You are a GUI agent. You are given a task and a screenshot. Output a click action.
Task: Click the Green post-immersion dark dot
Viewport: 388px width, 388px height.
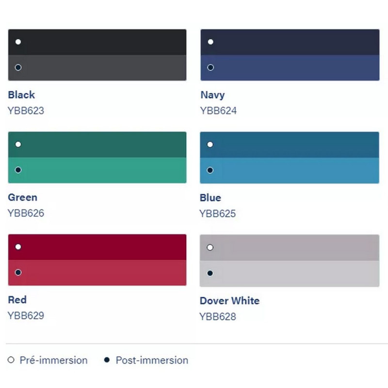point(18,170)
